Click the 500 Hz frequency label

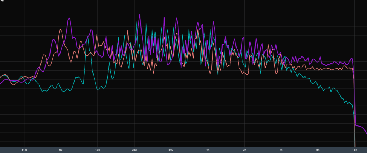click(171, 149)
